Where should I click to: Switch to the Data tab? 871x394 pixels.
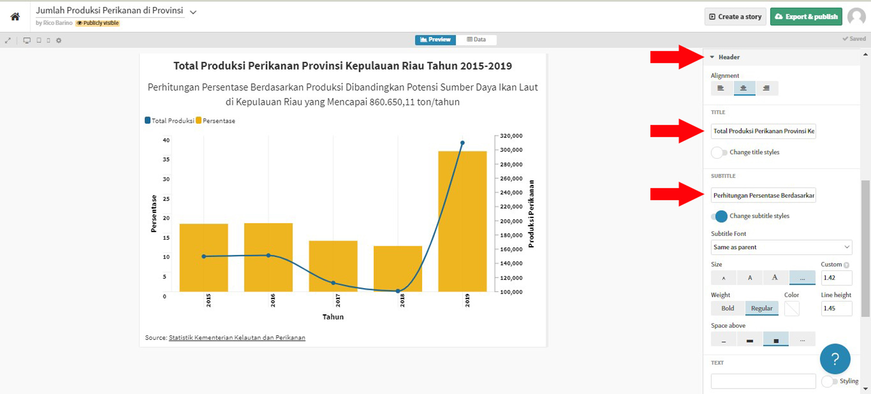point(476,39)
